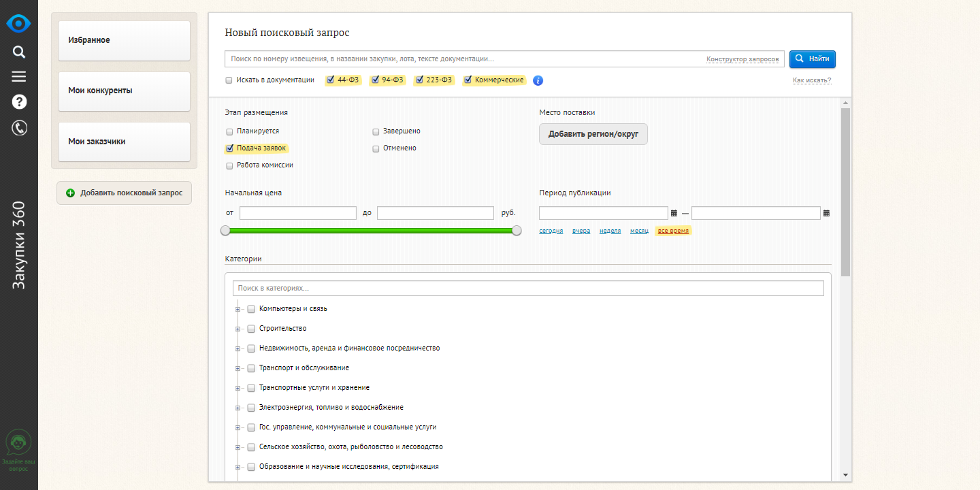Click the green plus icon for new query
The width and height of the screenshot is (980, 490).
(x=70, y=193)
